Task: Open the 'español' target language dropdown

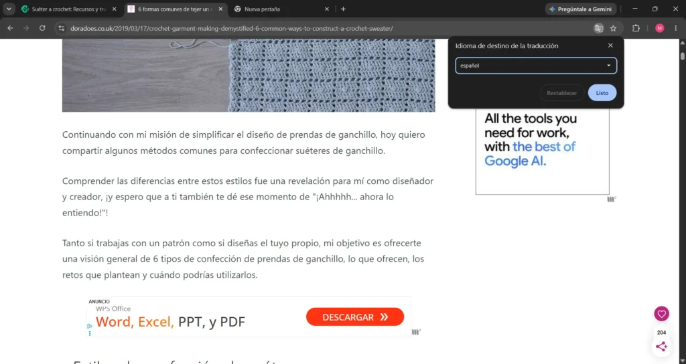Action: click(536, 66)
